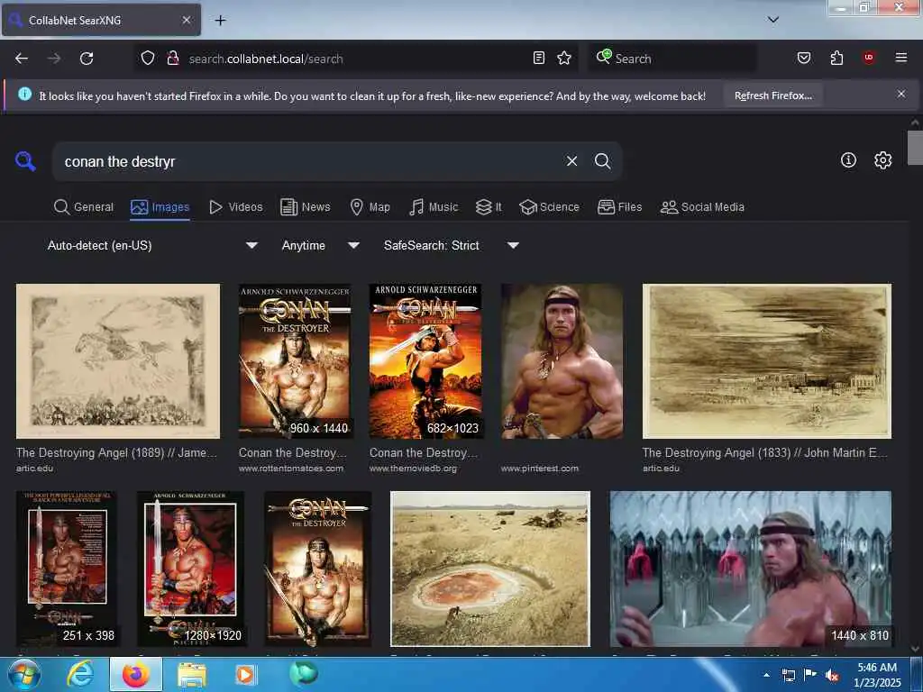Open the pinterest Conan portrait image

tap(562, 361)
